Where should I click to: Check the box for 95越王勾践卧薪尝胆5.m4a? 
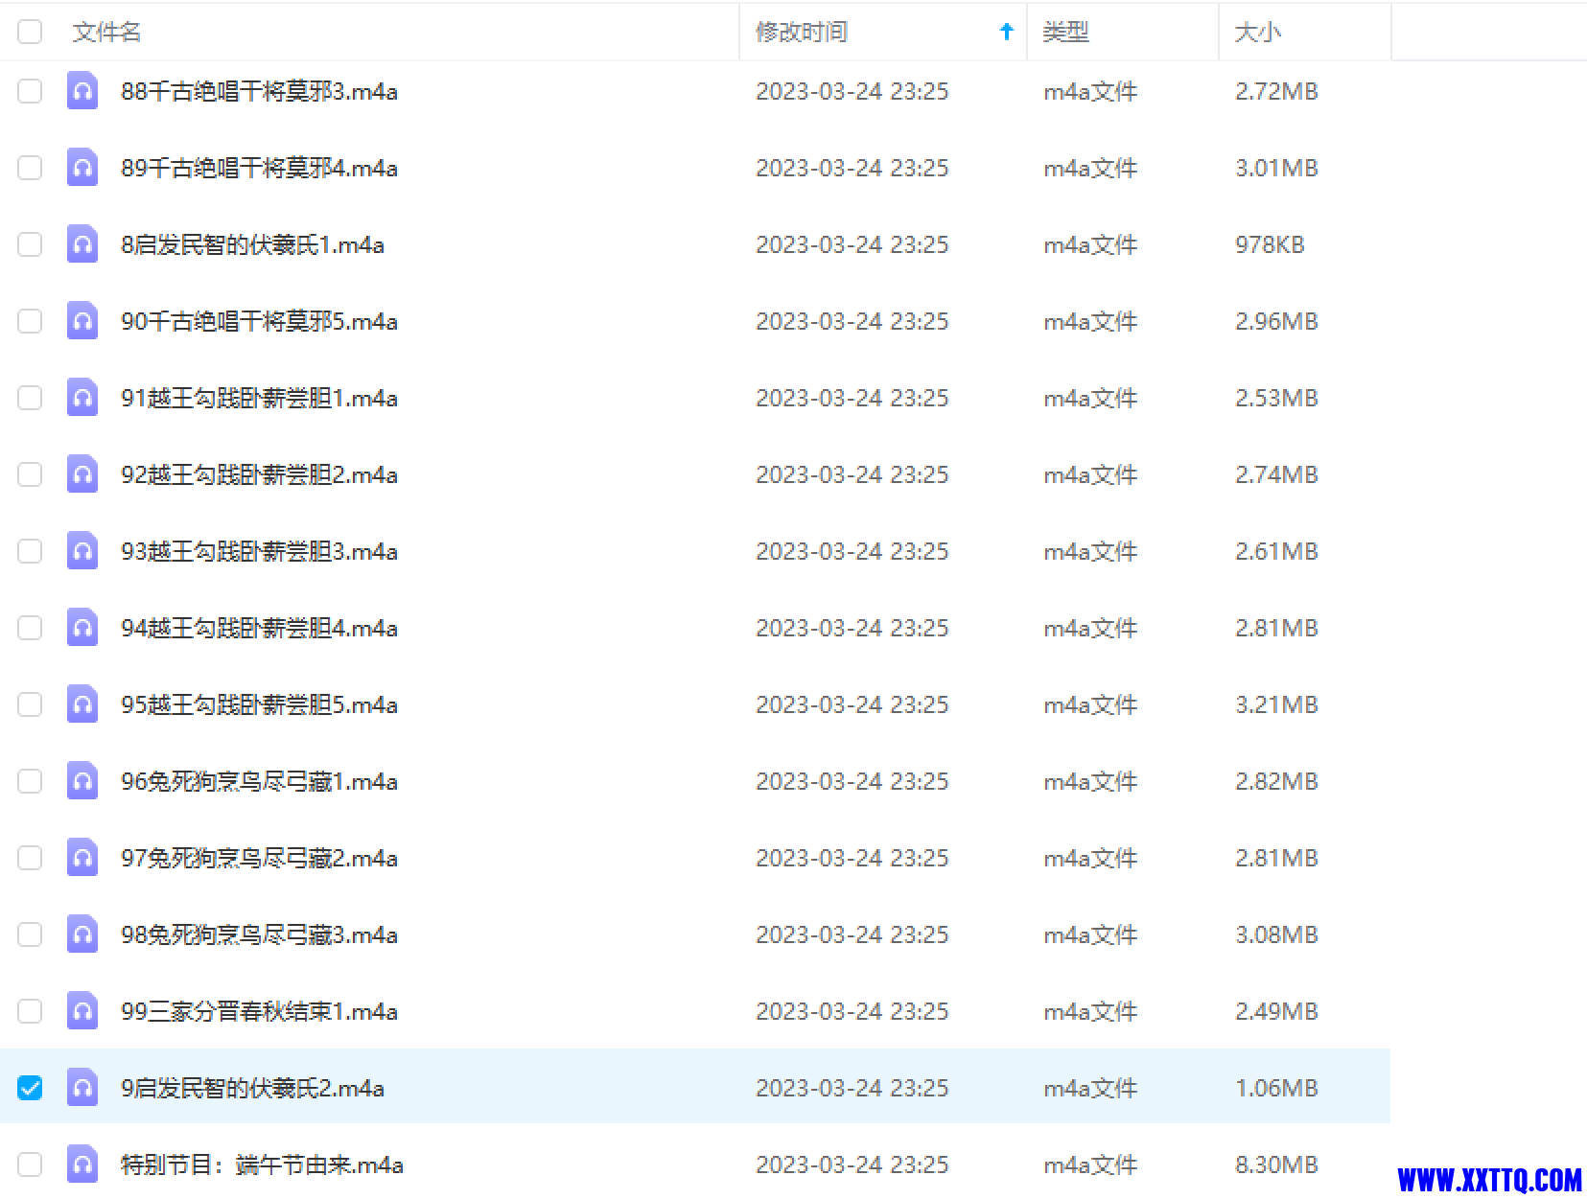(30, 704)
